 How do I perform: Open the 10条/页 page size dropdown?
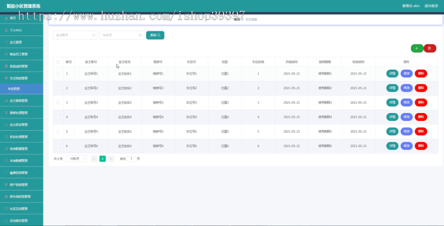tap(76, 159)
